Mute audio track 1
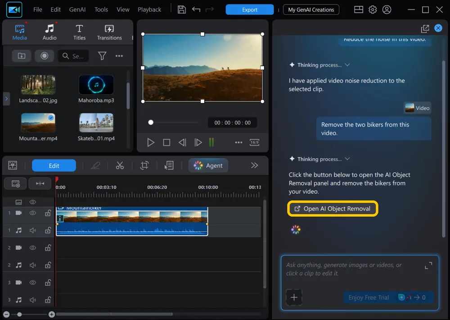This screenshot has width=450, height=320. 33,230
